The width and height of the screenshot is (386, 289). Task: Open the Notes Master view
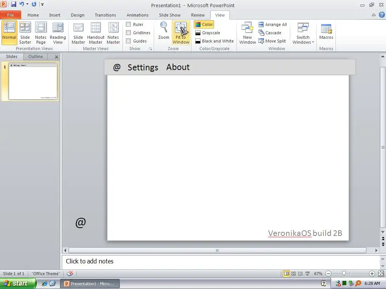(x=113, y=33)
